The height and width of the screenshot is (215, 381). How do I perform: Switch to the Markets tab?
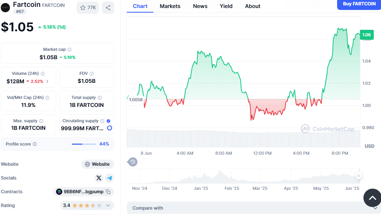point(170,6)
